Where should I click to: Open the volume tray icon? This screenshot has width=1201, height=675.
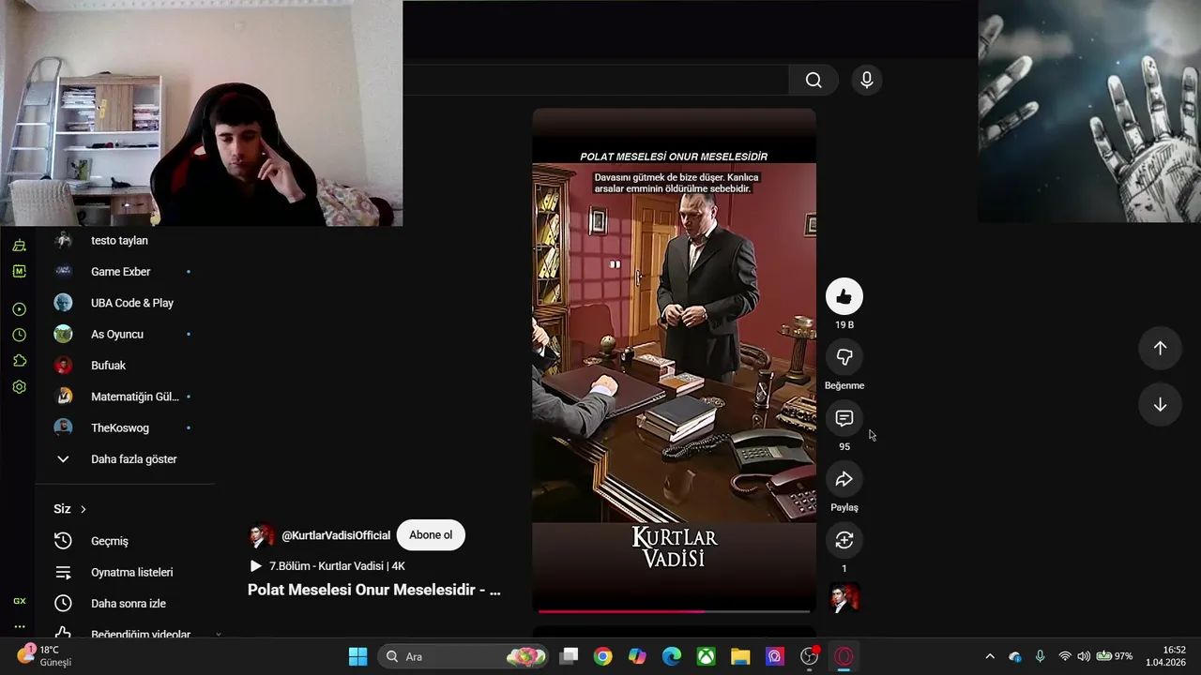click(x=1084, y=656)
